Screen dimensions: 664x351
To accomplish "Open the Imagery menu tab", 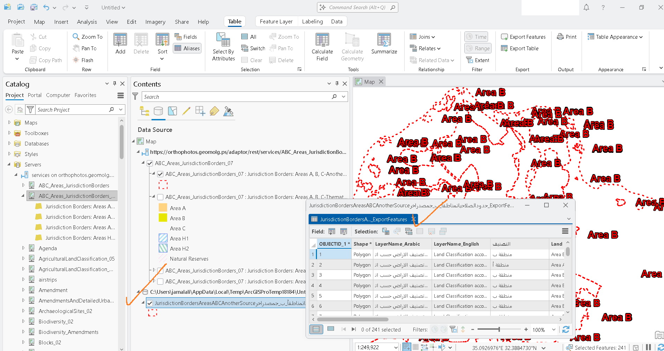I will [x=155, y=22].
